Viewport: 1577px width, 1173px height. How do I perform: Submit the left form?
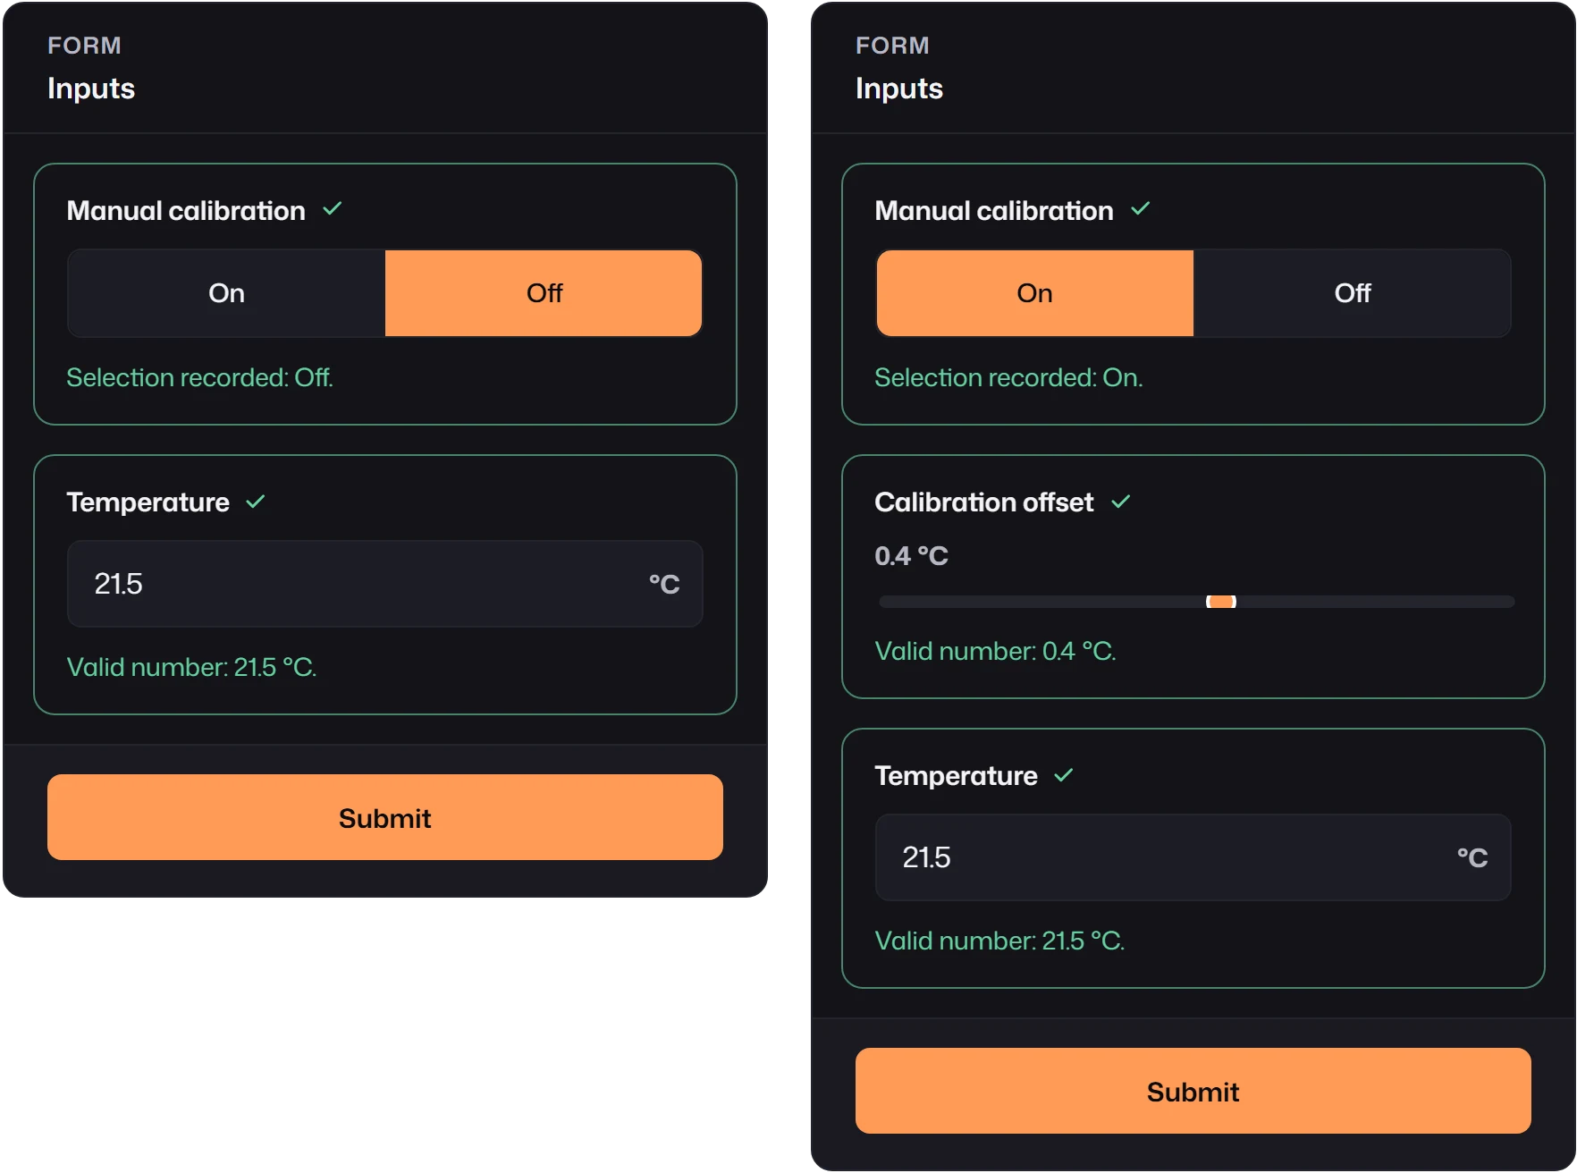pos(385,817)
